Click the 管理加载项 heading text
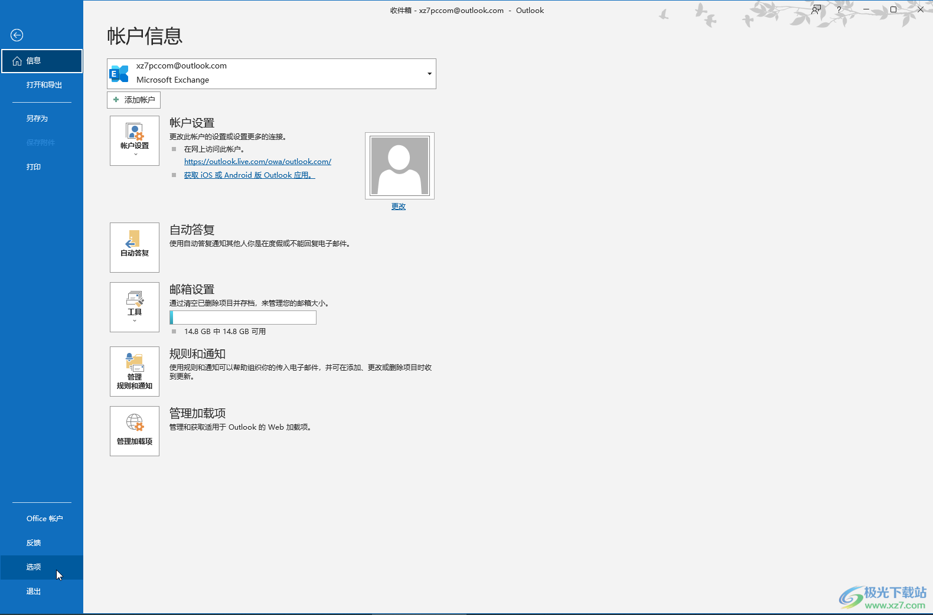933x615 pixels. coord(197,414)
